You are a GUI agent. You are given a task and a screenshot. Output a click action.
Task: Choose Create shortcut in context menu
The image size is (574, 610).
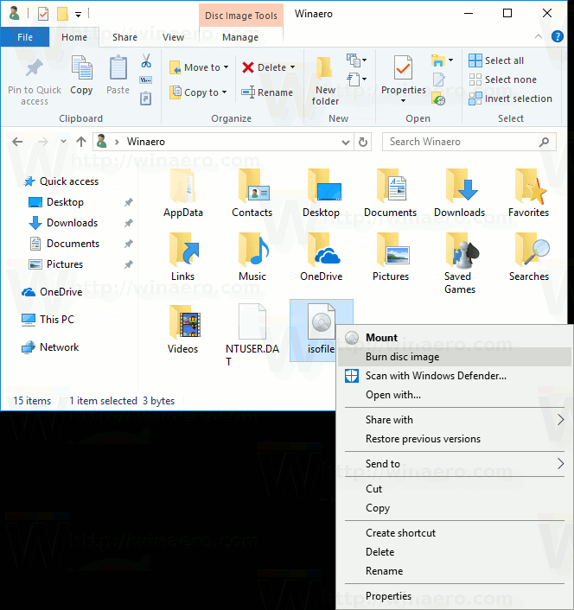[454, 533]
